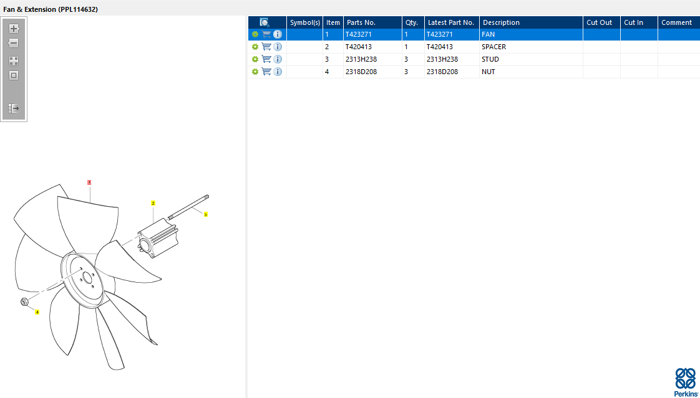Image resolution: width=700 pixels, height=398 pixels.
Task: Add the SPACER to the shopping cart
Action: (x=266, y=47)
